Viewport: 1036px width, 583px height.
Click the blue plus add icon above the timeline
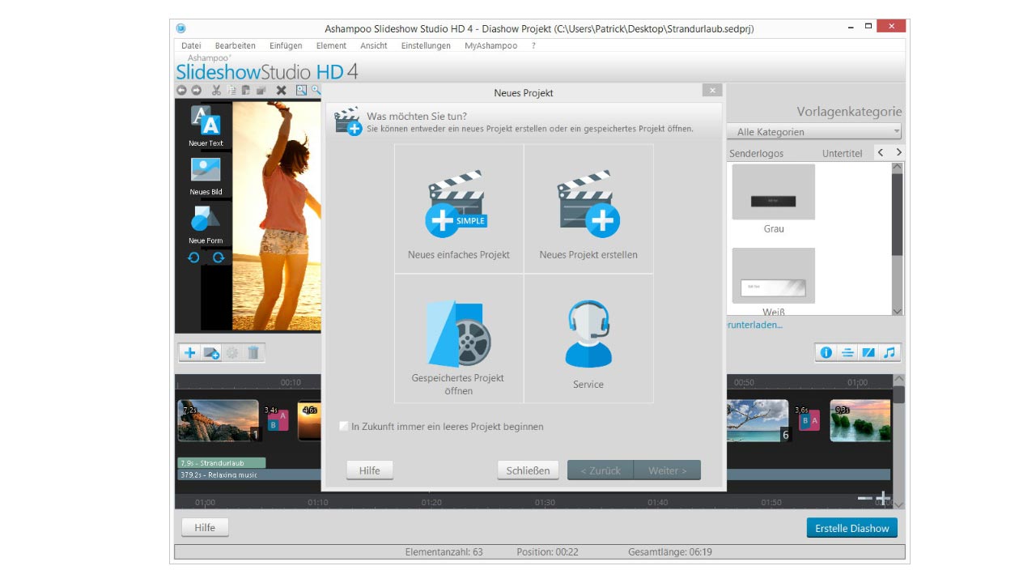190,353
